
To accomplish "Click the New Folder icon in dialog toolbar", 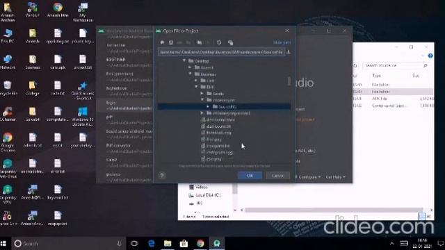I will (x=200, y=42).
